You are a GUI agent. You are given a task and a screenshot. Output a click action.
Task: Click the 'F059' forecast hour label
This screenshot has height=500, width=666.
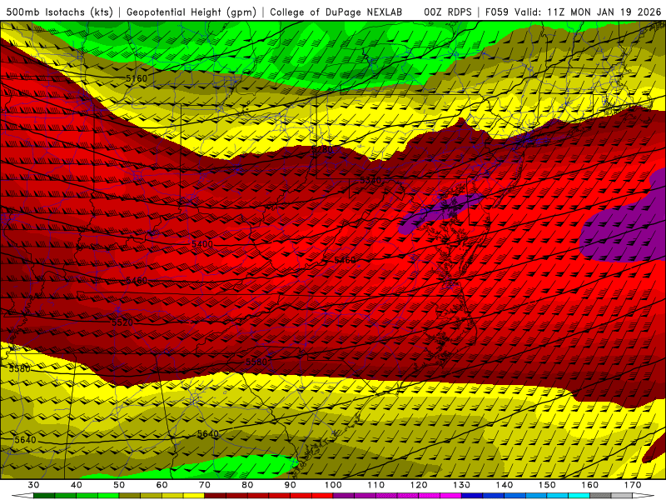pos(496,12)
